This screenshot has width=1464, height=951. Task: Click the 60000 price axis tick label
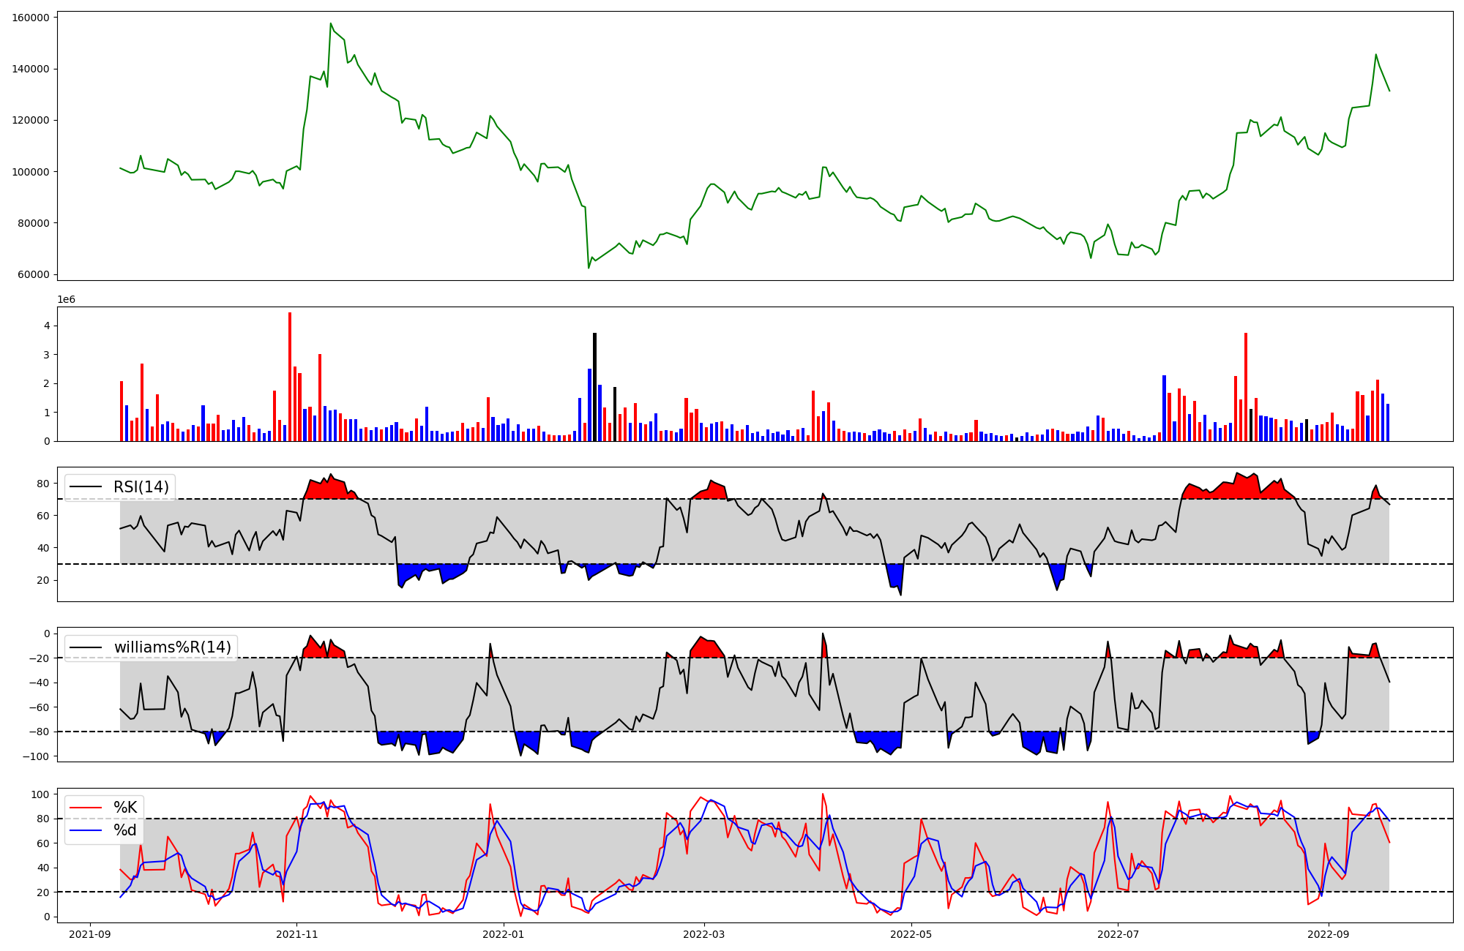pos(34,275)
